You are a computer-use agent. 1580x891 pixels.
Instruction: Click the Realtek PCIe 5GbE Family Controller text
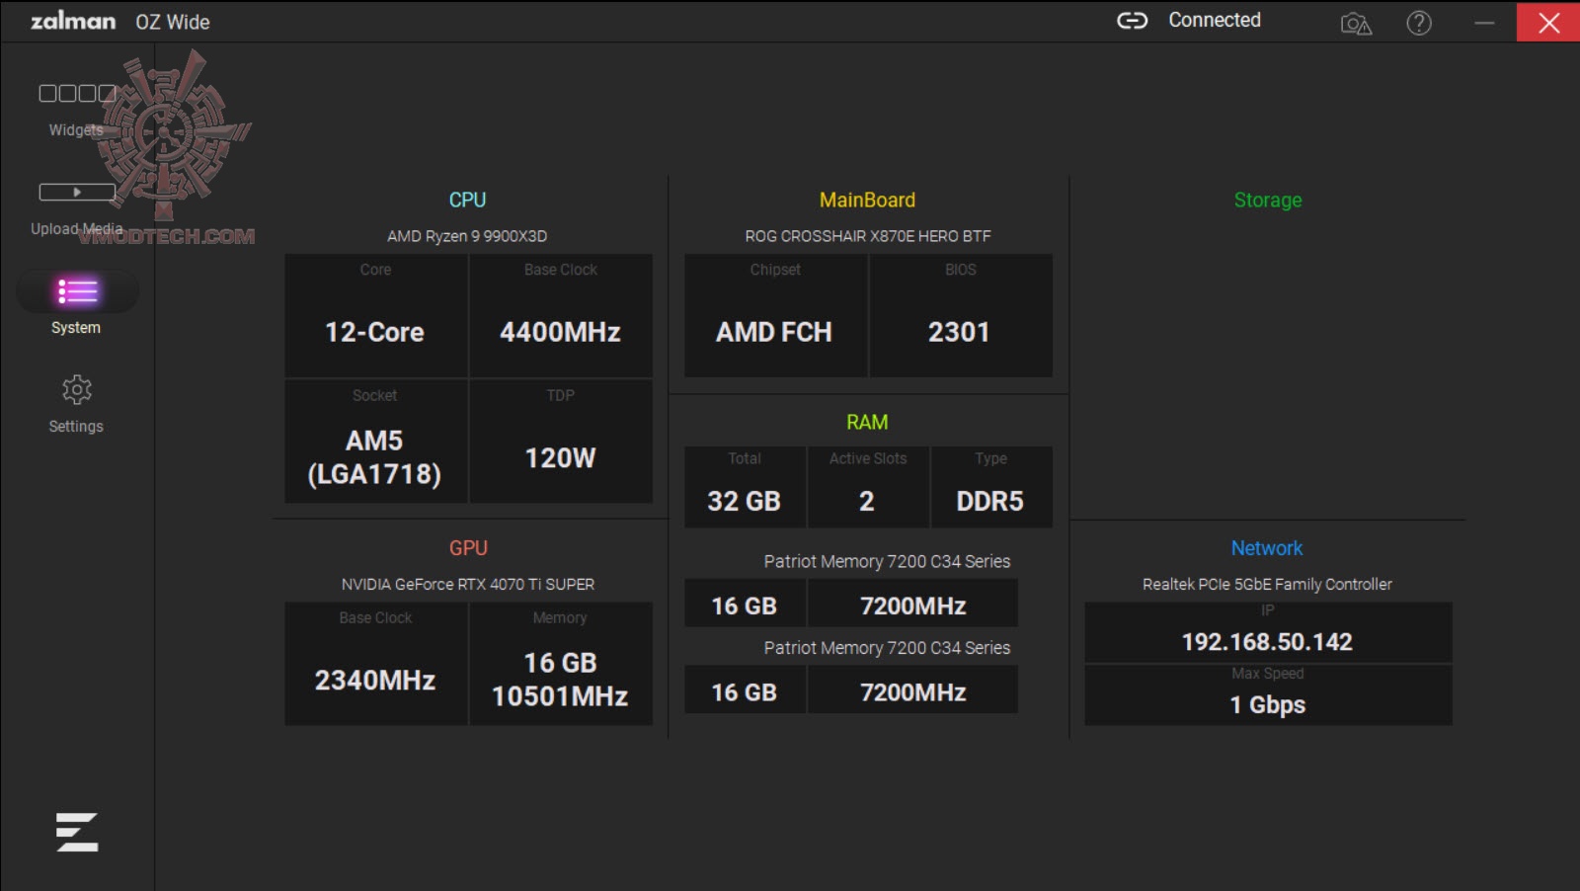tap(1267, 585)
